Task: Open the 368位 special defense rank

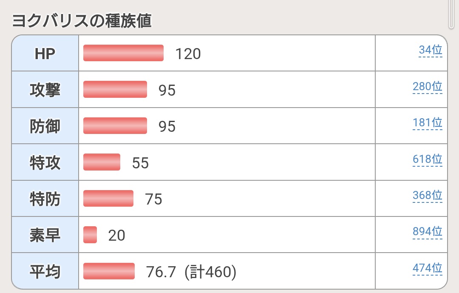Action: (427, 196)
